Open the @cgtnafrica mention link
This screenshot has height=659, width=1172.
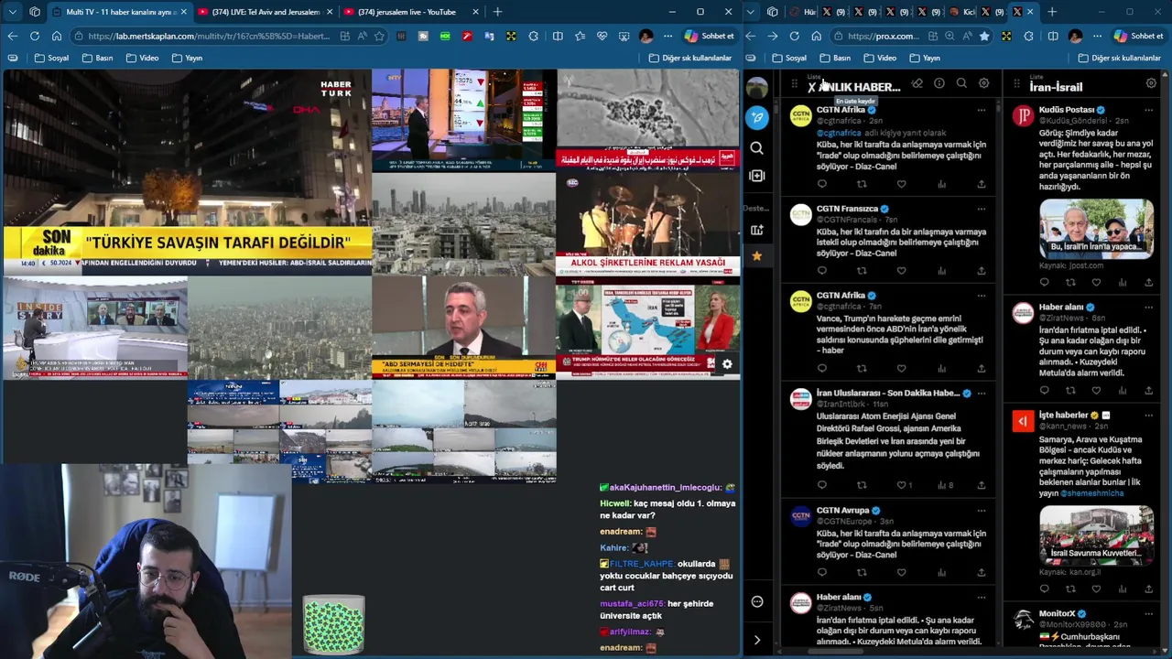click(x=839, y=133)
